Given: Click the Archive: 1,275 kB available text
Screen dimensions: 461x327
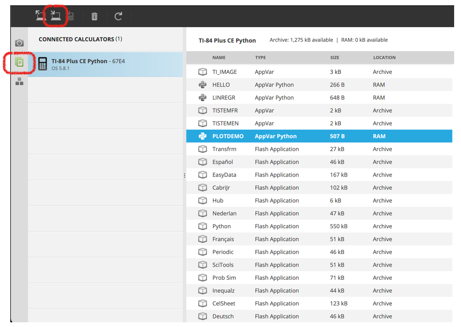Looking at the screenshot, I should pos(301,40).
